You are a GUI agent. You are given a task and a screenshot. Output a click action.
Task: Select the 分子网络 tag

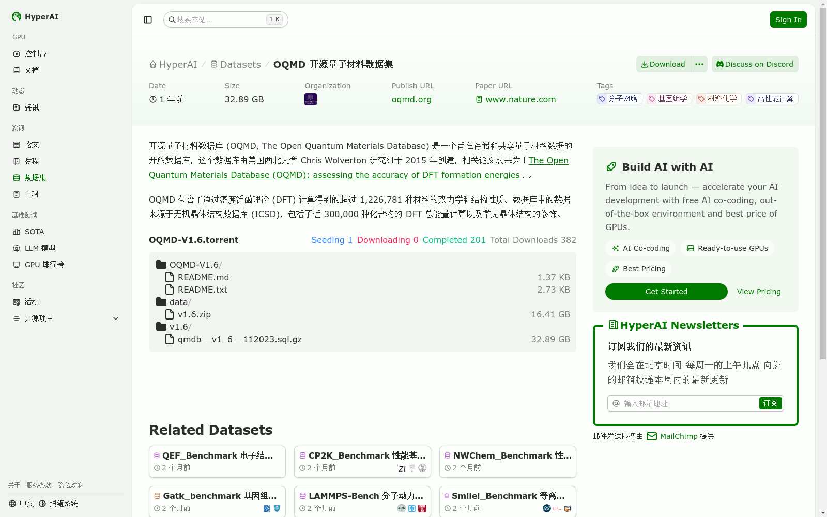click(619, 99)
